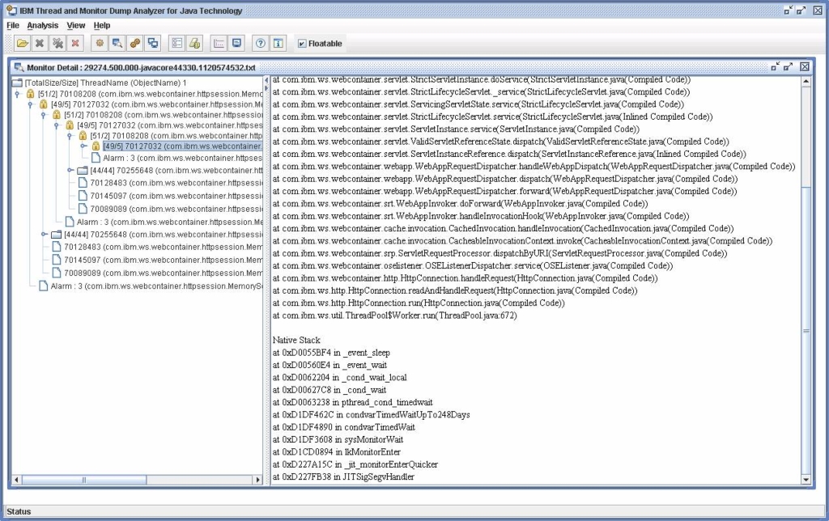Click the 'OSEListenerDispatcher.service' stack line
Viewport: 829px width, 521px height.
473,266
